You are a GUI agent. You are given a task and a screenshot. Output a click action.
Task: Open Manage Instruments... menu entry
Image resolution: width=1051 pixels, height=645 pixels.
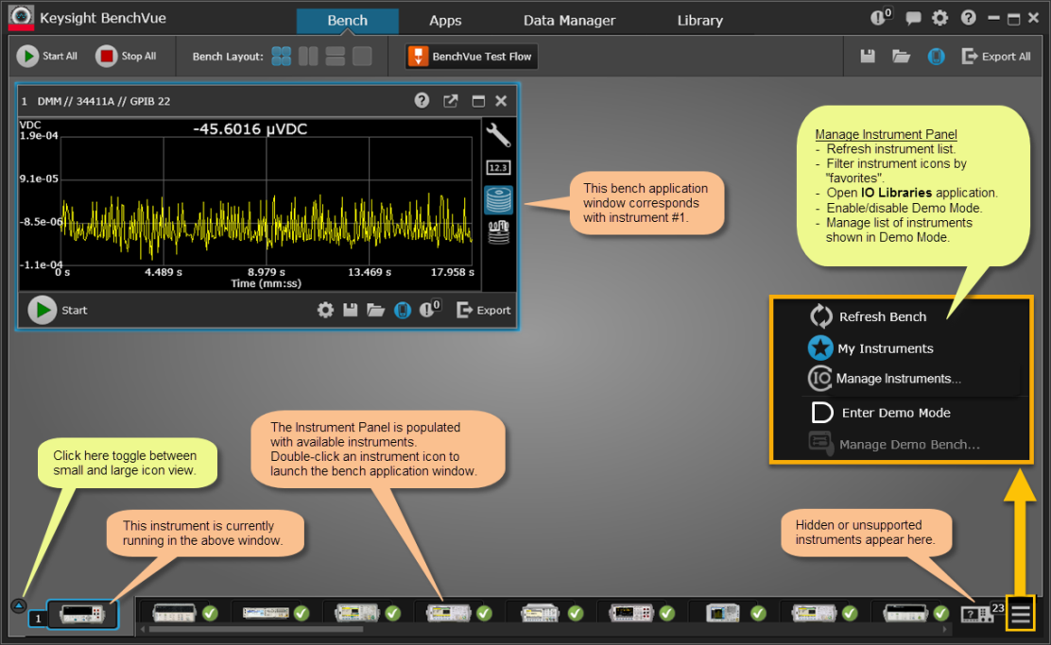coord(885,379)
